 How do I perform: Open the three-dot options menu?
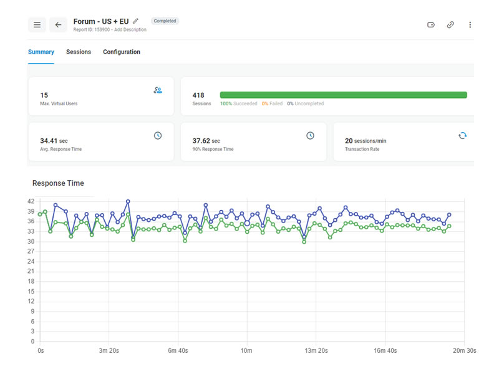coord(470,24)
